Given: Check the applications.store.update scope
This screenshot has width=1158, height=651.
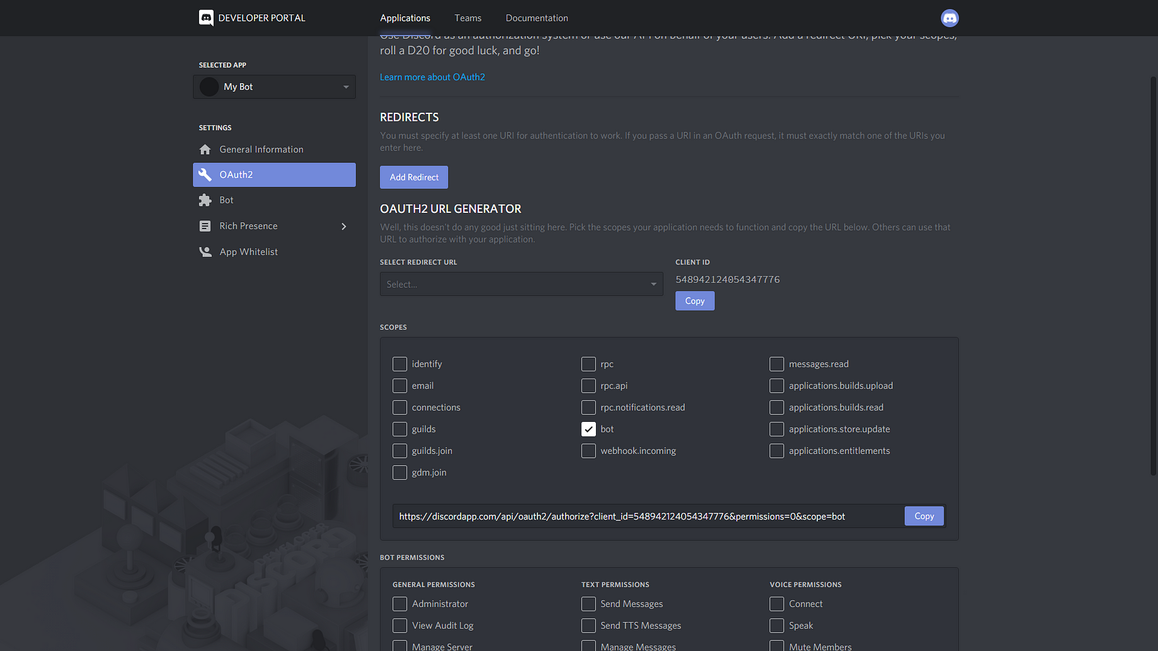Looking at the screenshot, I should click(777, 429).
